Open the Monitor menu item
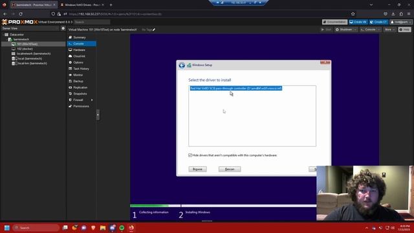This screenshot has width=414, height=233. coord(82,75)
